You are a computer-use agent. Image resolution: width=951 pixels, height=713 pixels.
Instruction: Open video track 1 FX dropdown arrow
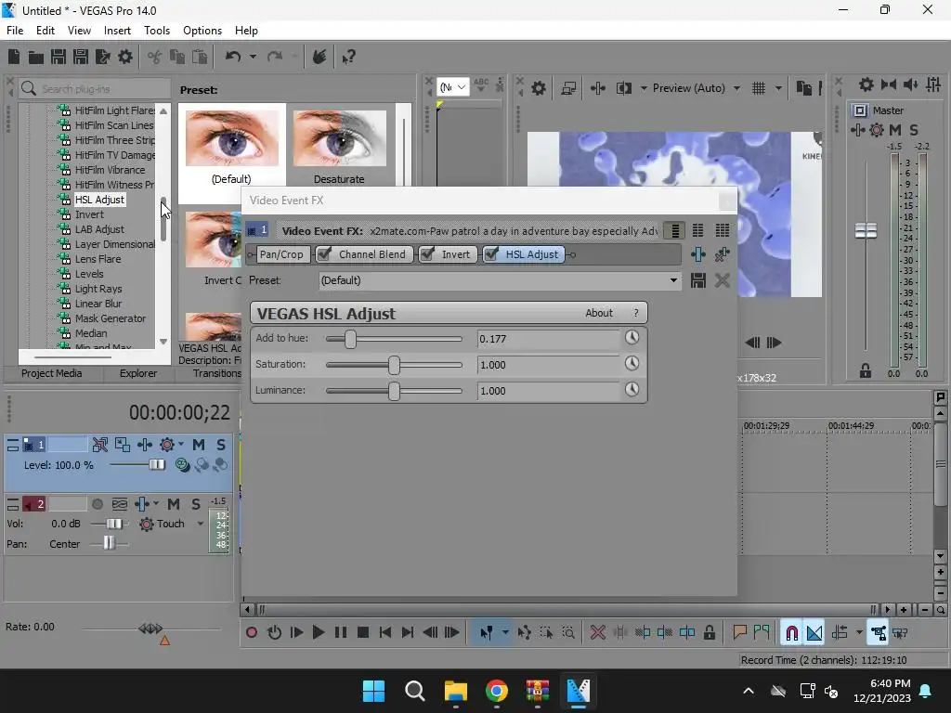pyautogui.click(x=181, y=445)
